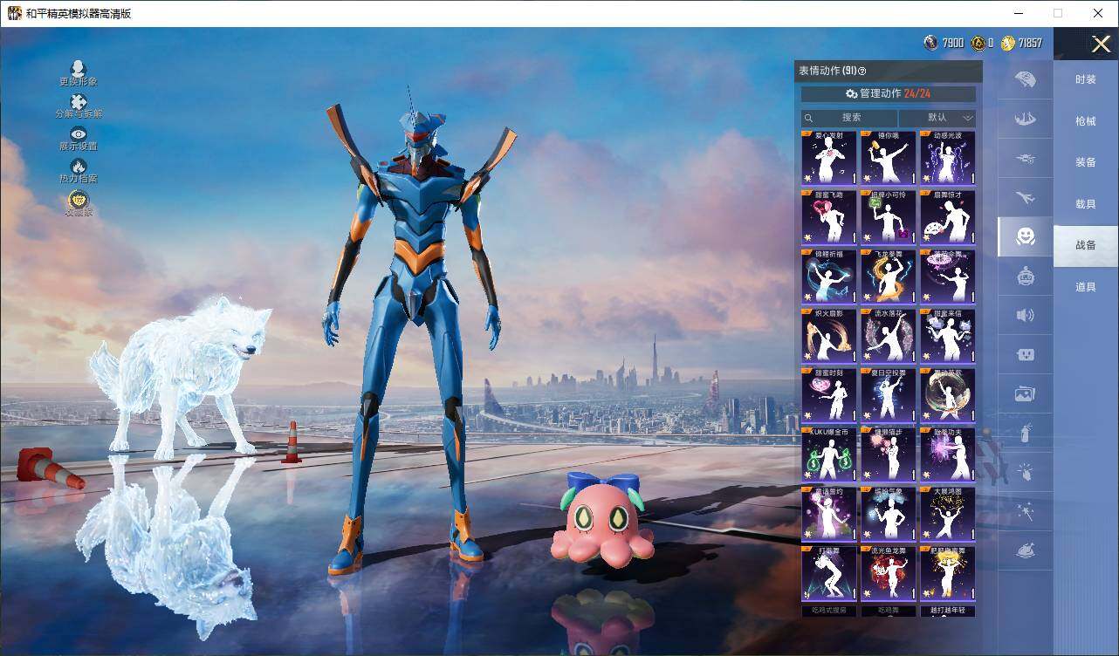Viewport: 1119px width, 656px height.
Task: Select the airplane category icon
Action: (1026, 197)
